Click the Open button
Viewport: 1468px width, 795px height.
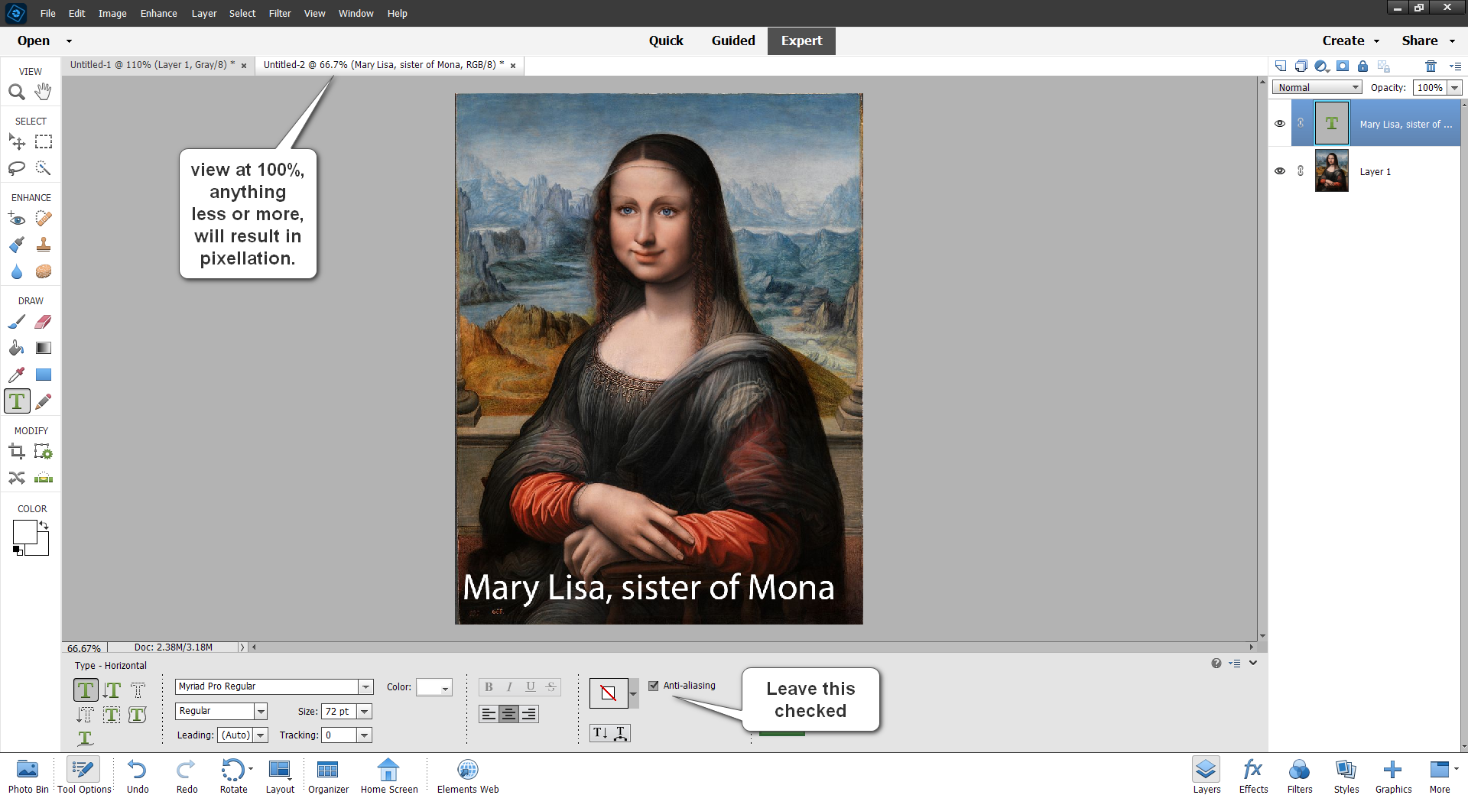[x=34, y=41]
